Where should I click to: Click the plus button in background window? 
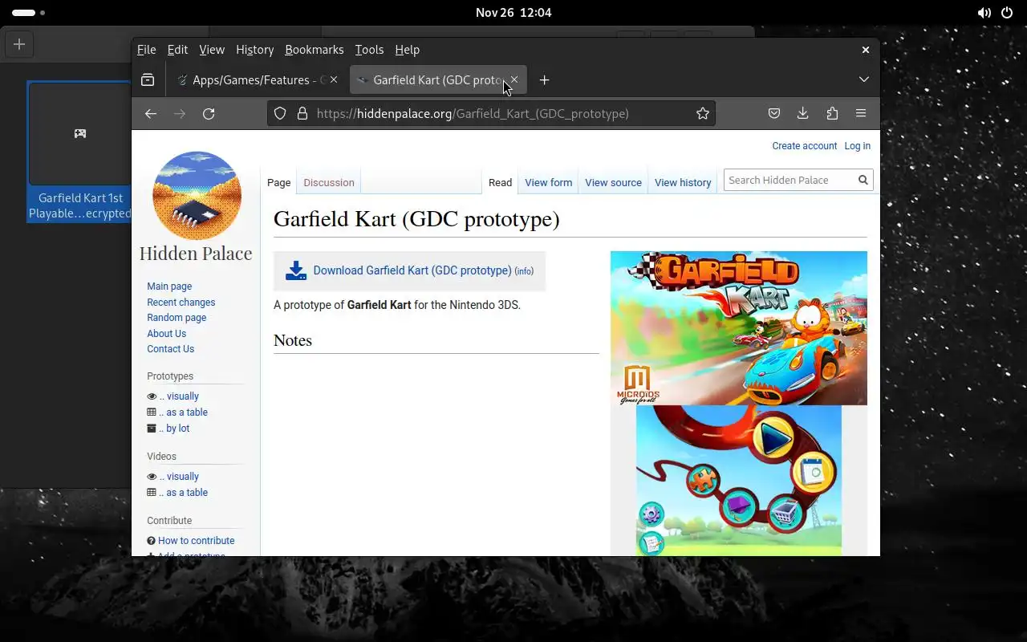click(19, 45)
